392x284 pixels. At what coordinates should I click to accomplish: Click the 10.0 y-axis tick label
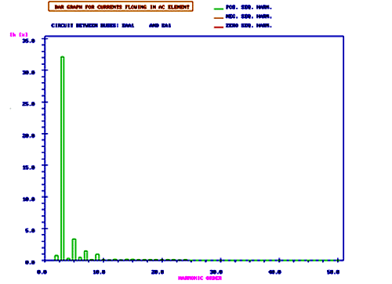[29, 199]
